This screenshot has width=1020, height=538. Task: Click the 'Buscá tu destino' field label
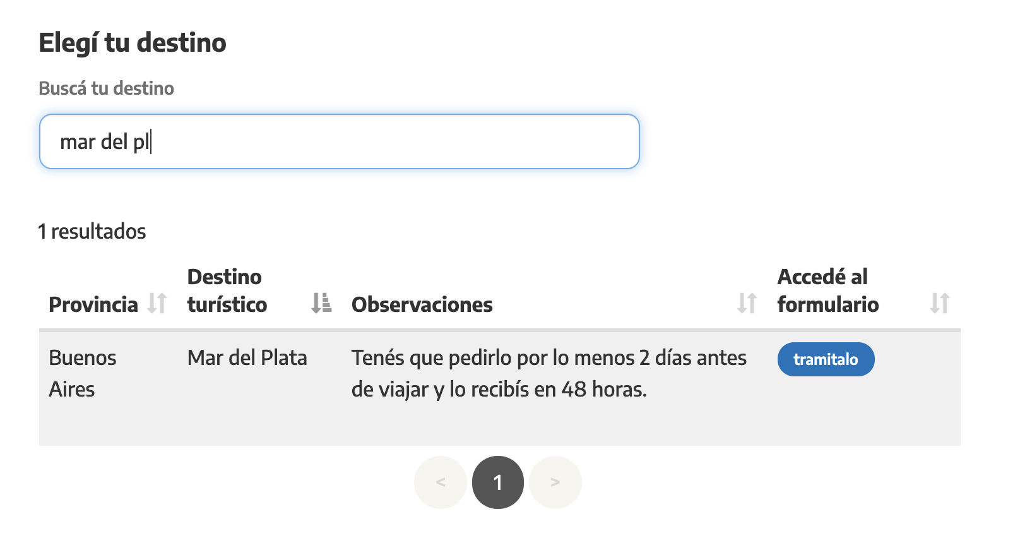click(106, 88)
